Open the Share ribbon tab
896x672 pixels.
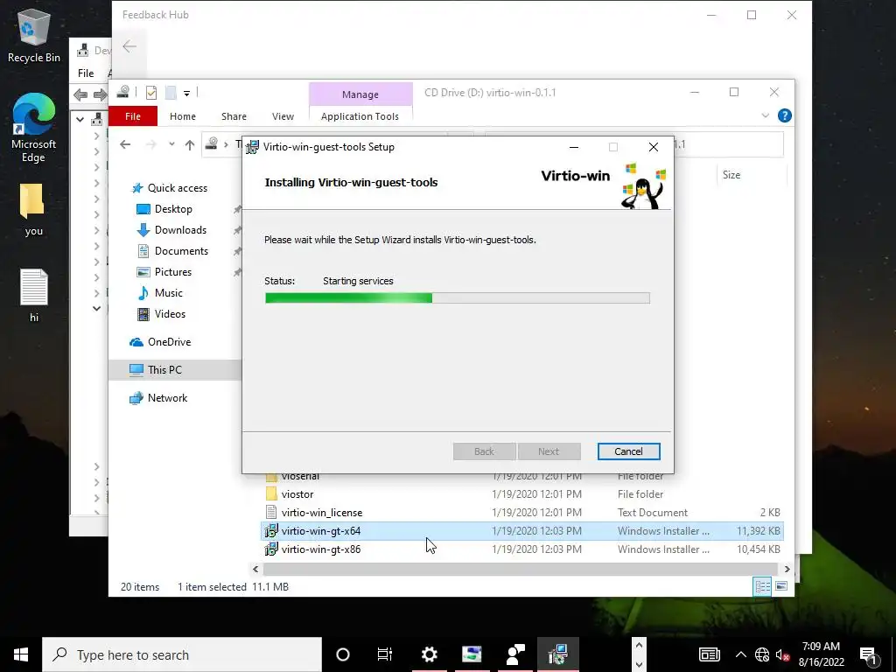tap(234, 116)
